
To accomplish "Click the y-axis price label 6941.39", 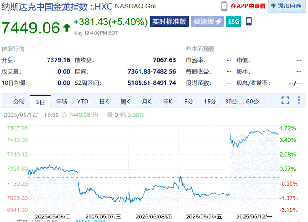I will (x=17, y=210).
